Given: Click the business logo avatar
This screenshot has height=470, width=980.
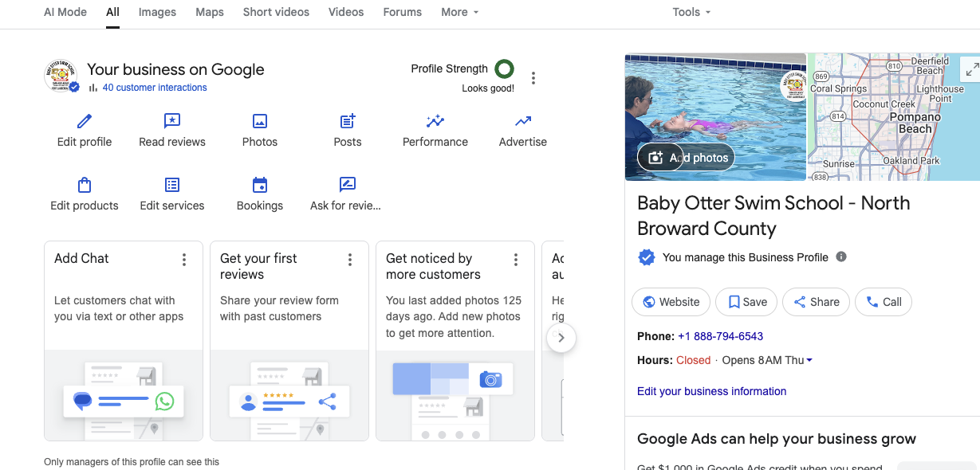Looking at the screenshot, I should (61, 76).
